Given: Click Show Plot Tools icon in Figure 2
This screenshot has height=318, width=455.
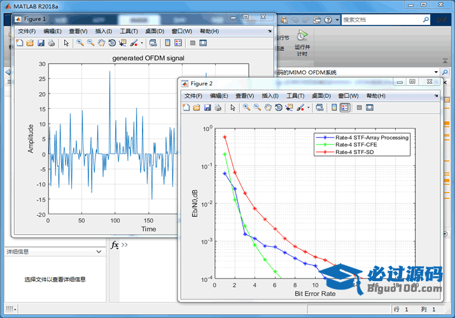Looking at the screenshot, I should (370, 107).
